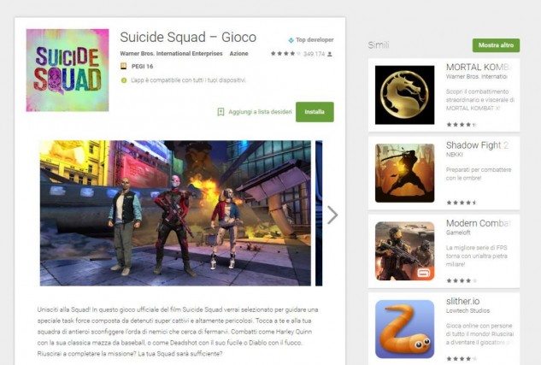Open the Shadow Fight 2 title link
The height and width of the screenshot is (365, 541).
tap(477, 145)
